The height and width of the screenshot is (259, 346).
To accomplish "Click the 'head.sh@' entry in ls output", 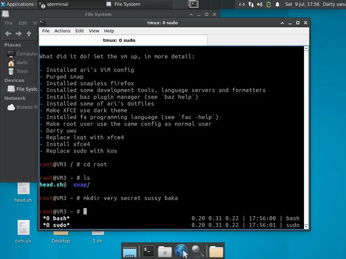I will [x=53, y=184].
